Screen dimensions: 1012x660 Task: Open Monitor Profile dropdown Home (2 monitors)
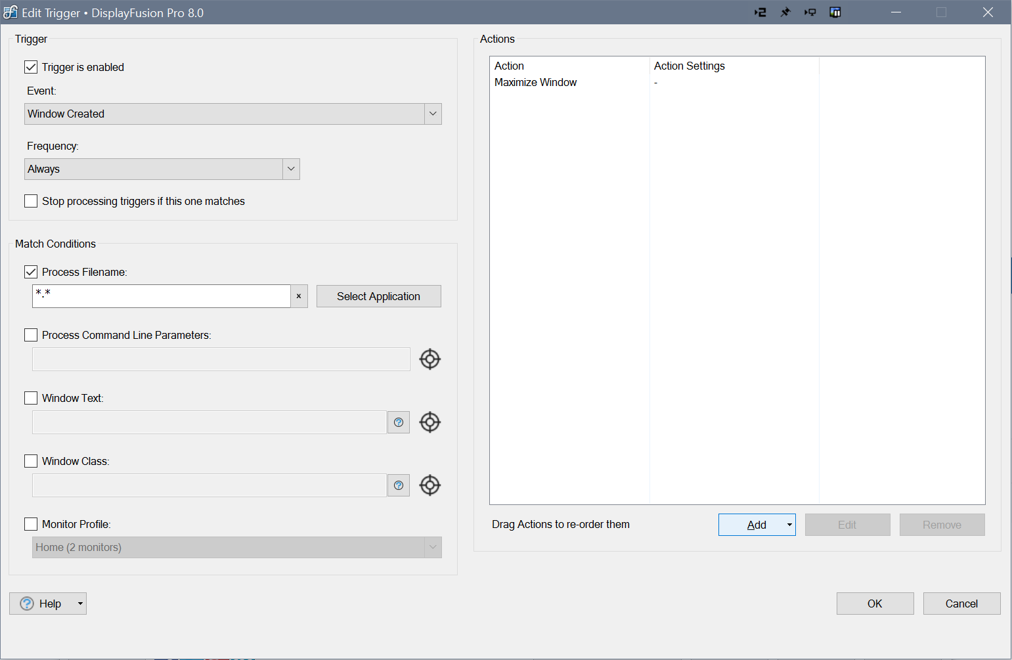[x=237, y=547]
